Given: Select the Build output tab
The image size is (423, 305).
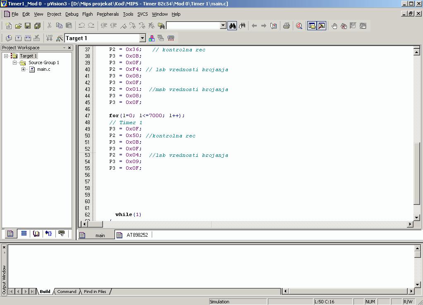Looking at the screenshot, I should click(x=45, y=291).
